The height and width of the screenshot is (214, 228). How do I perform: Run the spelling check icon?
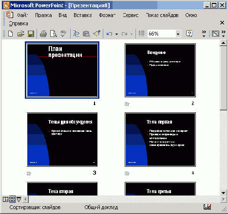[63, 34]
